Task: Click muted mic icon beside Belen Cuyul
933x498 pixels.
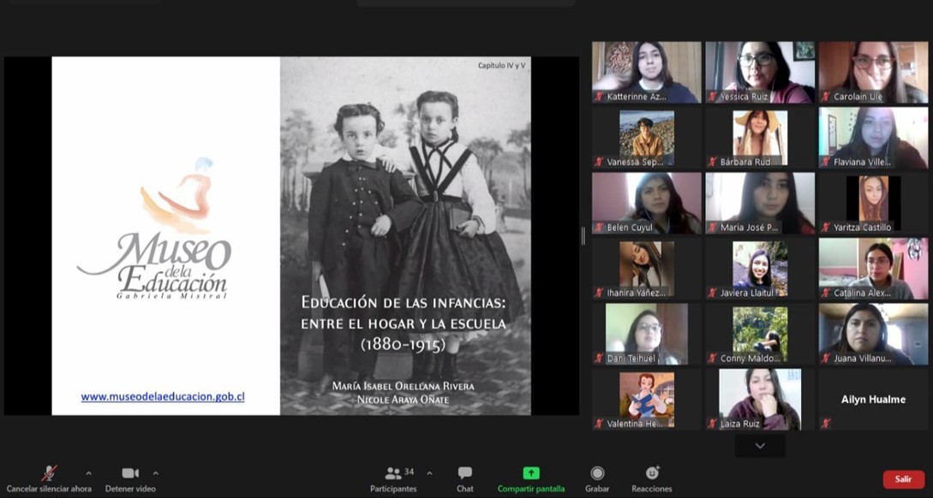Action: coord(599,228)
